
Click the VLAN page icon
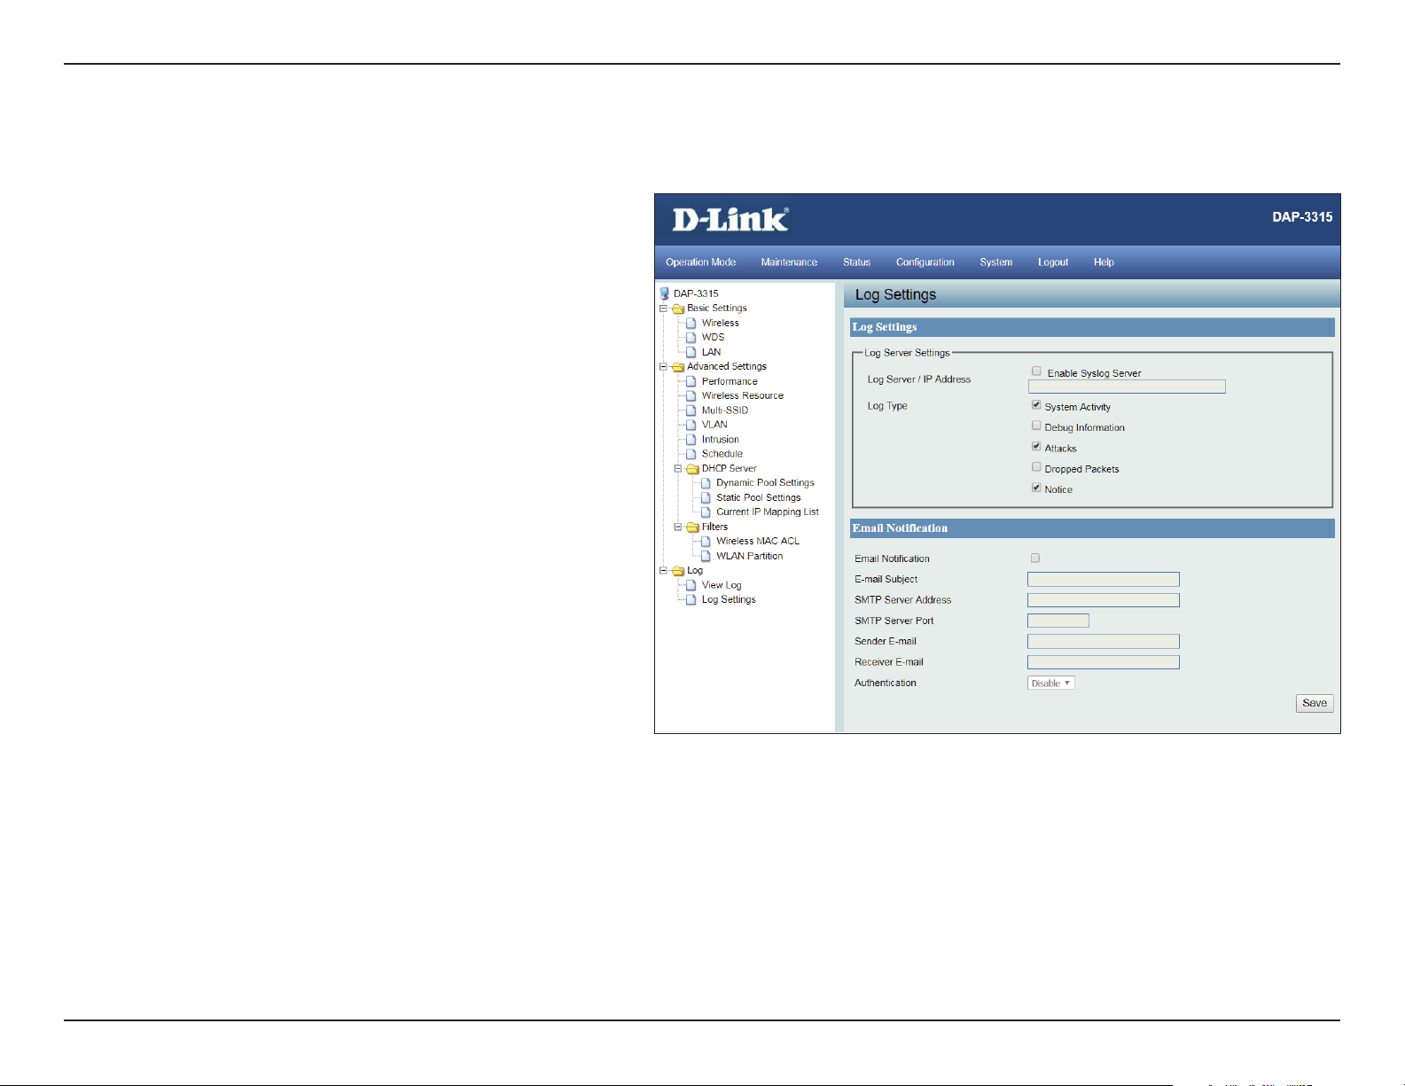[691, 425]
